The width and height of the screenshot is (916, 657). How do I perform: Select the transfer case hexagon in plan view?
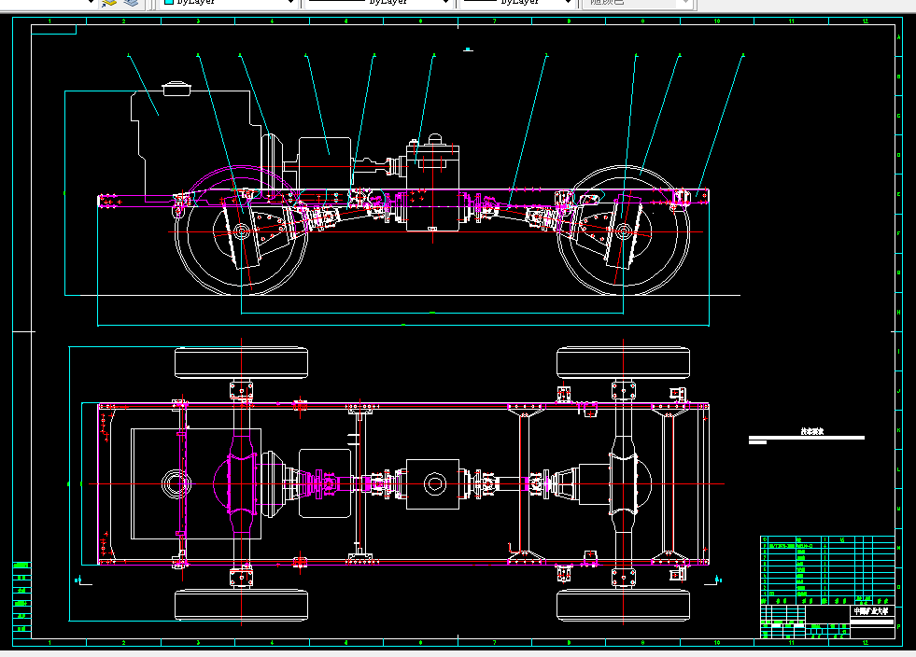433,484
